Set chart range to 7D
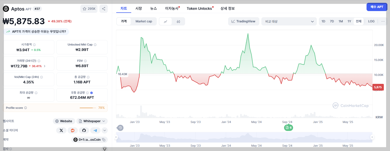This screenshot has height=151, width=390. pos(332,21)
